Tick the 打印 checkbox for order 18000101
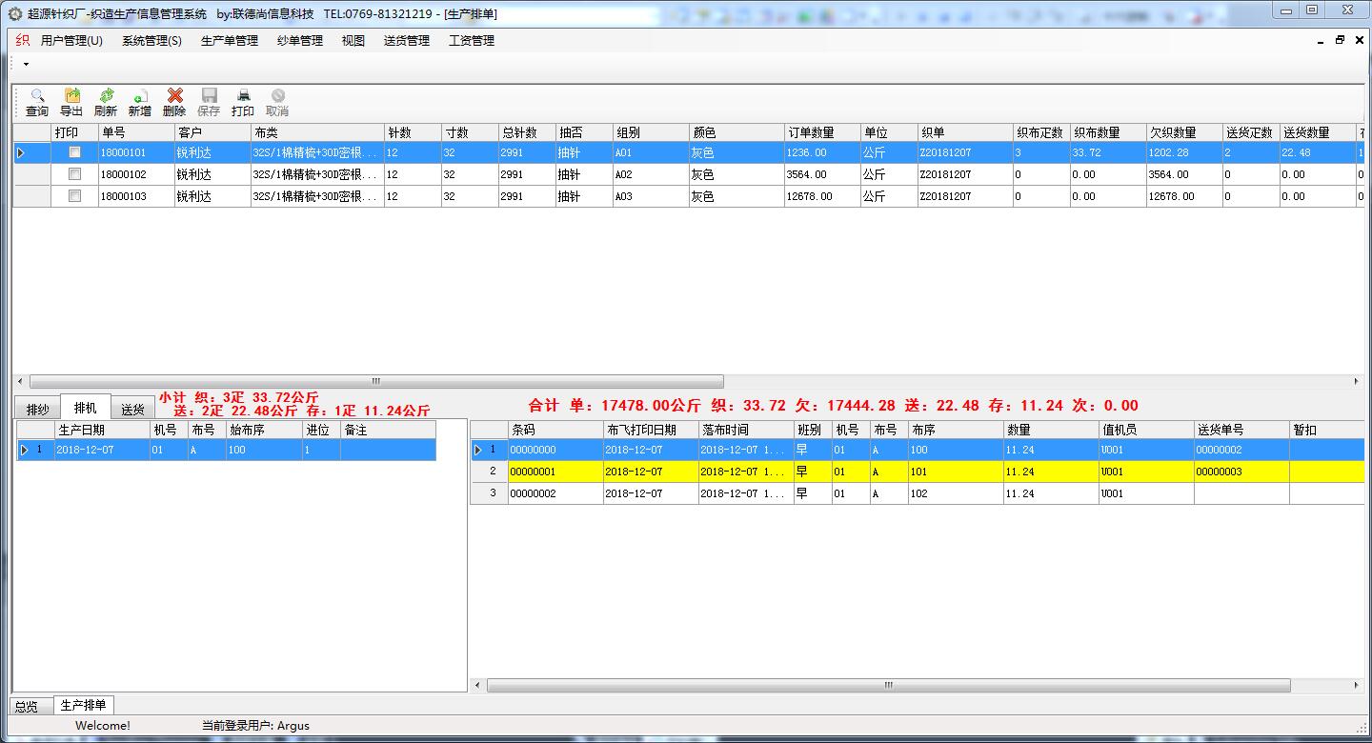The width and height of the screenshot is (1372, 743). [74, 152]
